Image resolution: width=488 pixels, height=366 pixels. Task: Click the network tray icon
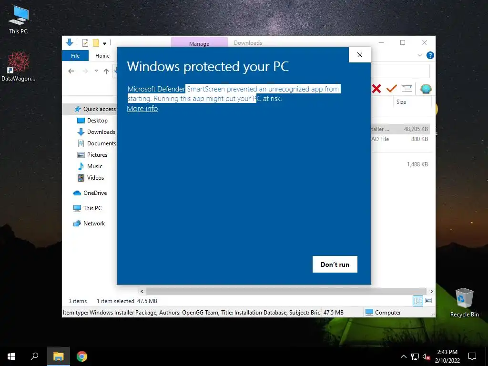415,356
